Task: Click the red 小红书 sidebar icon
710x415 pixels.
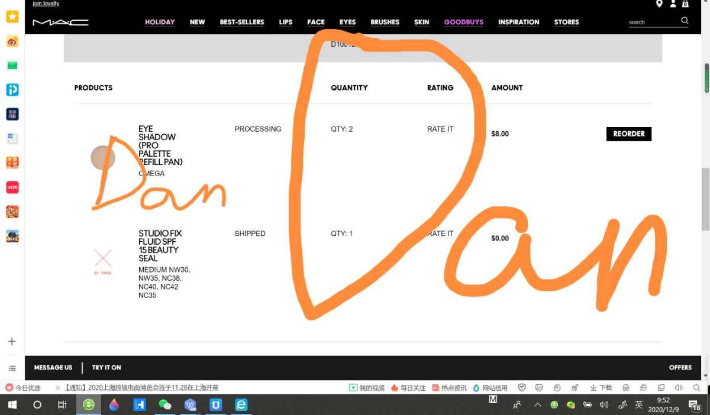Action: [x=12, y=187]
